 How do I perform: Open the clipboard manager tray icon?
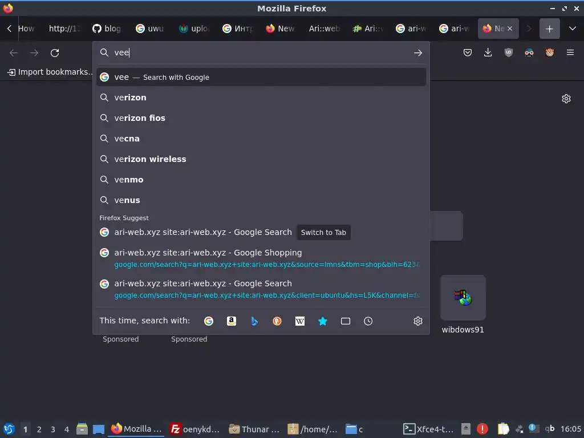coord(503,429)
